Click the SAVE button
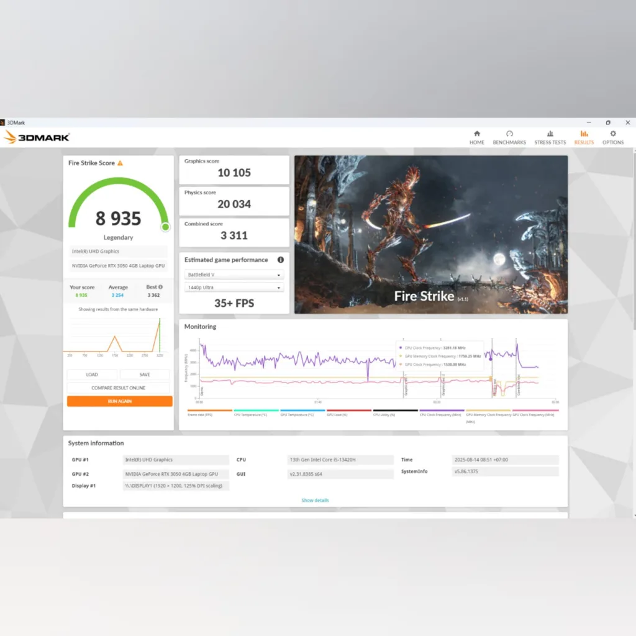Viewport: 636px width, 636px height. [x=145, y=375]
